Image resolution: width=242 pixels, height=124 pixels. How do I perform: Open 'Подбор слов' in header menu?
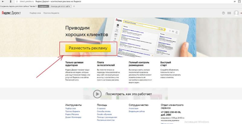click(35, 13)
